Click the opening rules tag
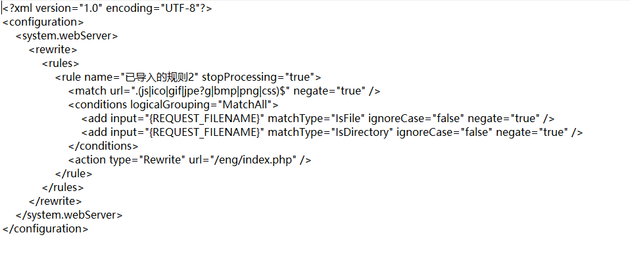 coord(61,64)
